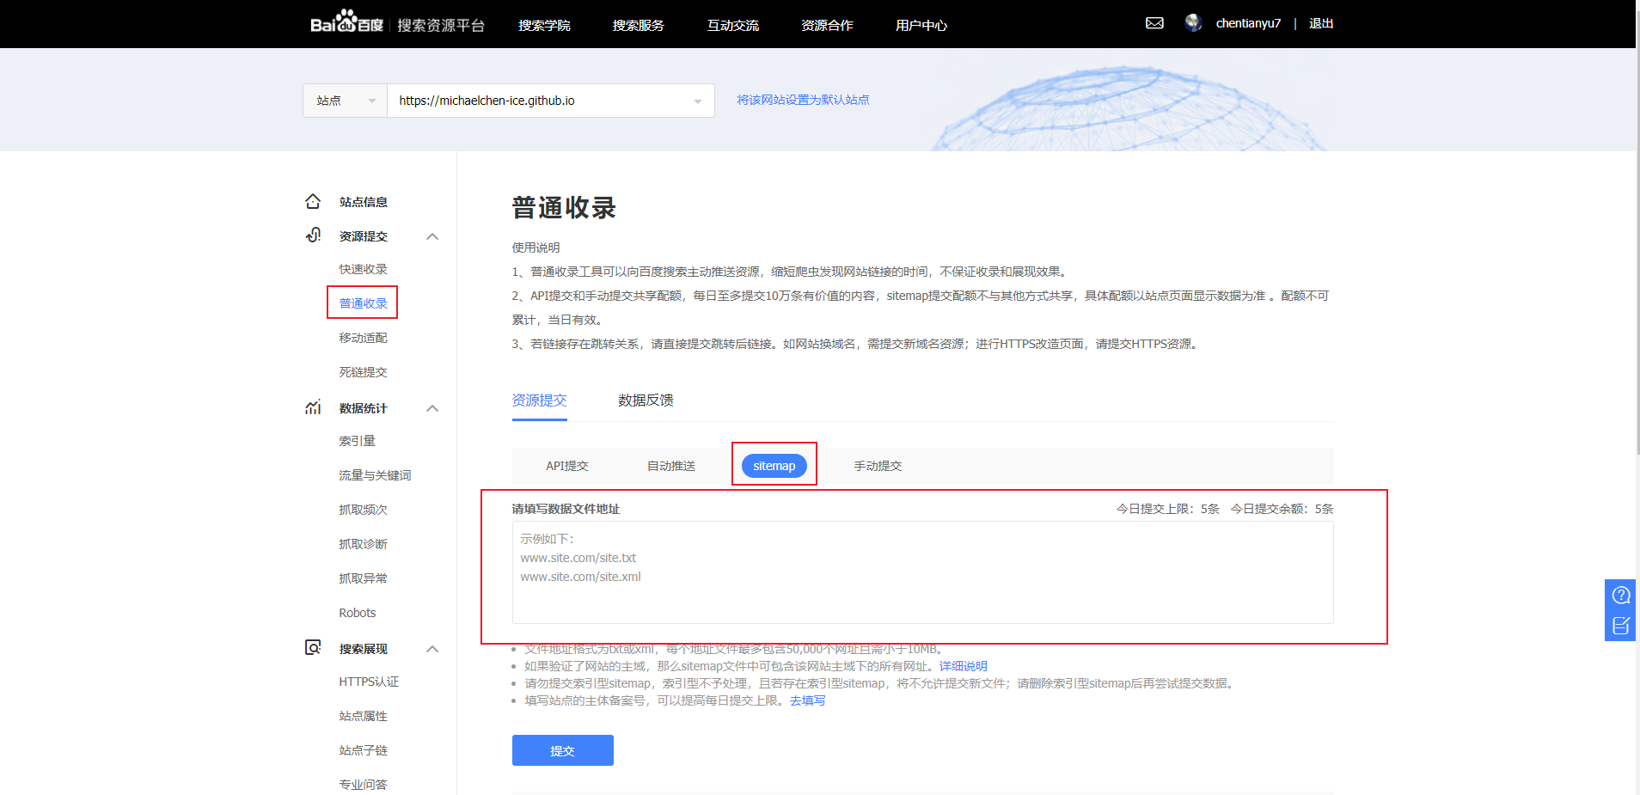Select the API提交 submission method
The width and height of the screenshot is (1640, 795).
(567, 466)
